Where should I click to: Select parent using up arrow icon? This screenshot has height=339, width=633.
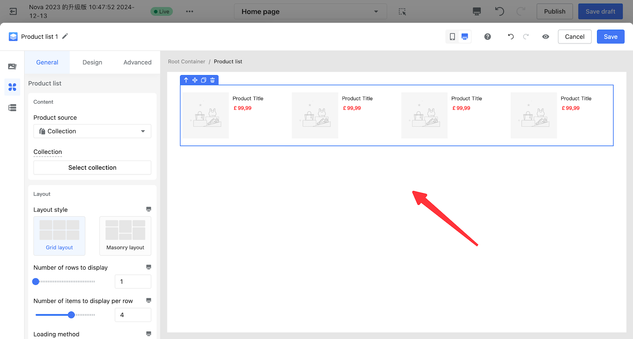186,80
